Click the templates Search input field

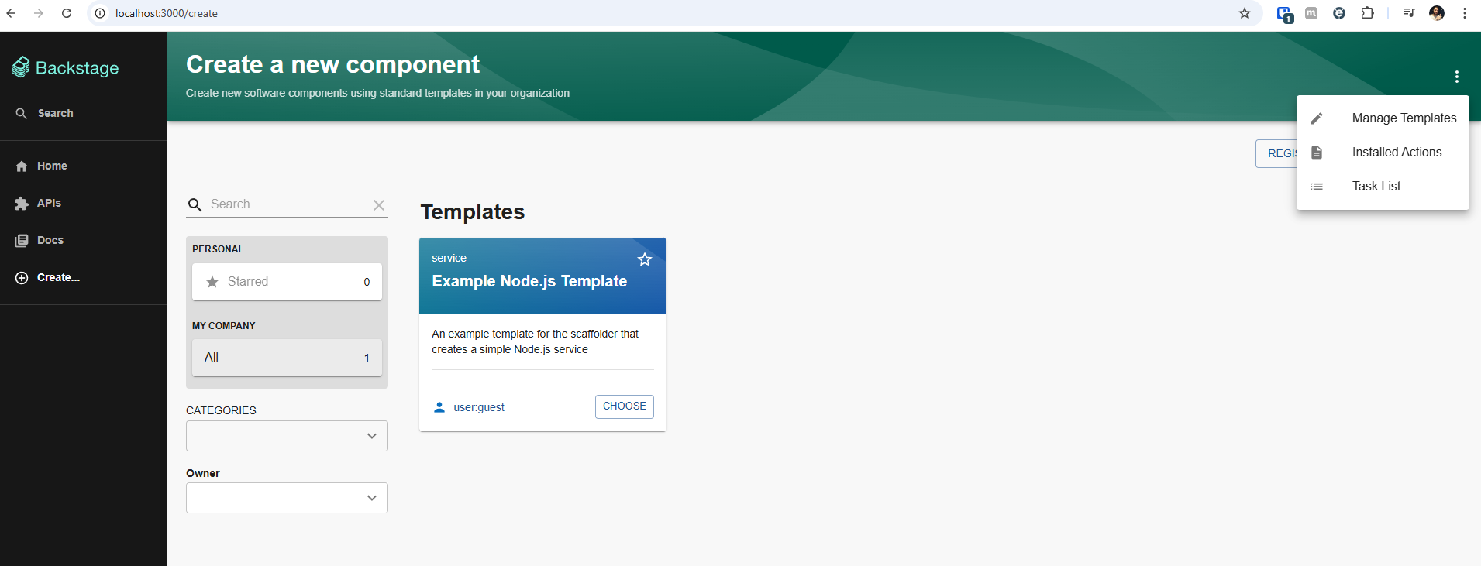click(x=287, y=204)
